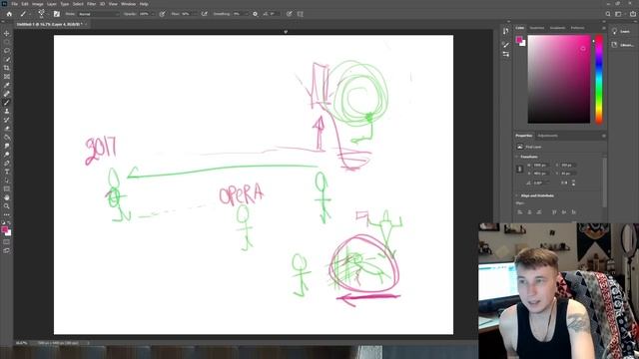Select the Type tool
Image resolution: width=639 pixels, height=359 pixels.
click(7, 172)
